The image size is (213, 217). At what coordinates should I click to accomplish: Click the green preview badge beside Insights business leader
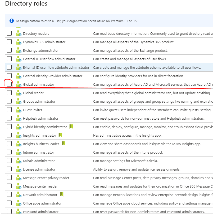pyautogui.click(x=64, y=144)
